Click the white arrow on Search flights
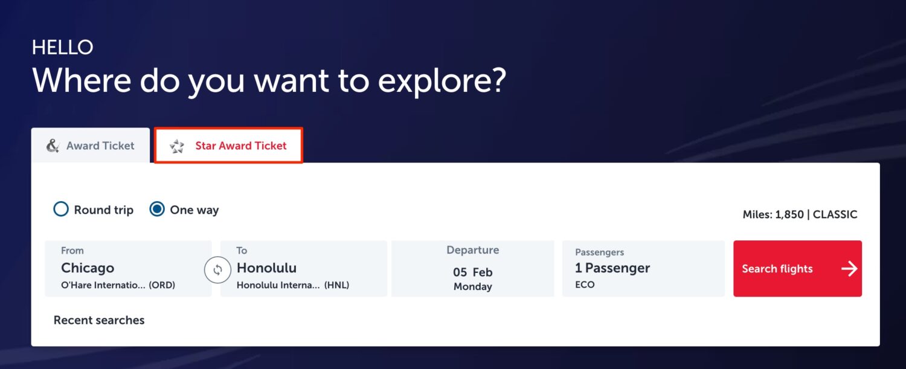The image size is (906, 369). [x=849, y=269]
